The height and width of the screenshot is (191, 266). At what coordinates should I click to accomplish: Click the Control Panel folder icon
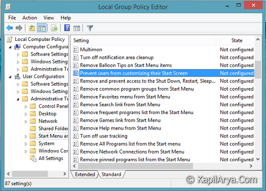tap(33, 106)
